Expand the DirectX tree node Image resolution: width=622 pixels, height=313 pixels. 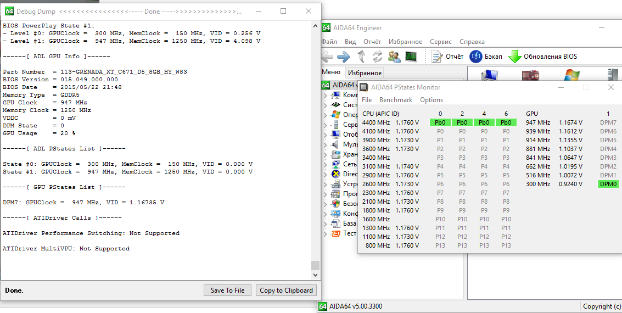(326, 175)
